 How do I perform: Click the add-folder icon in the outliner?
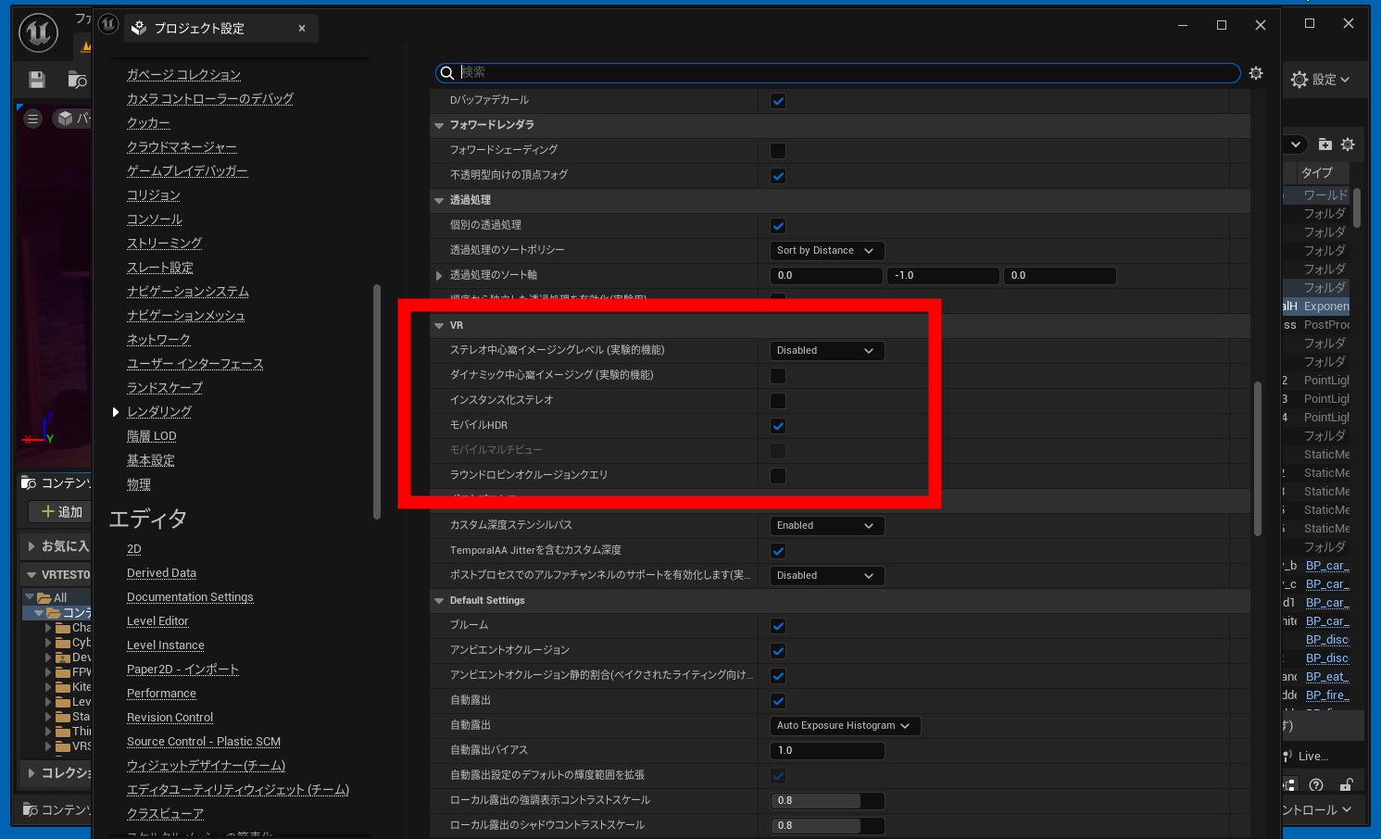tap(1325, 144)
